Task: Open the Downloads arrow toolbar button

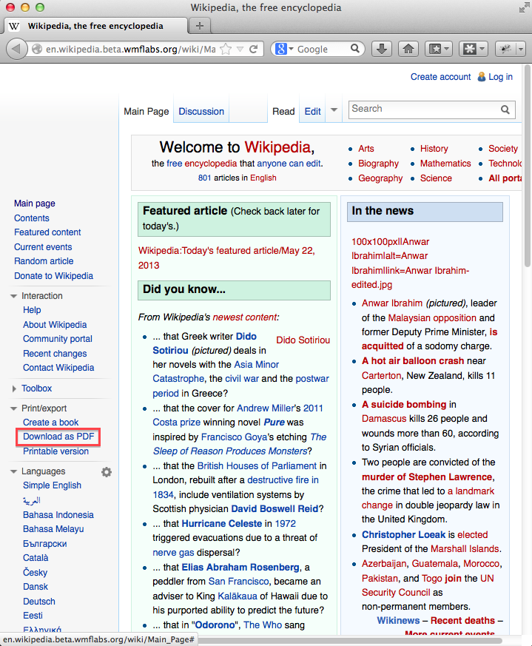Action: 381,49
